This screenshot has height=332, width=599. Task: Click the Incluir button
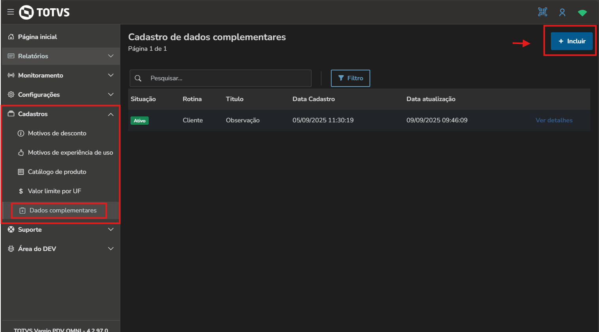pyautogui.click(x=571, y=41)
